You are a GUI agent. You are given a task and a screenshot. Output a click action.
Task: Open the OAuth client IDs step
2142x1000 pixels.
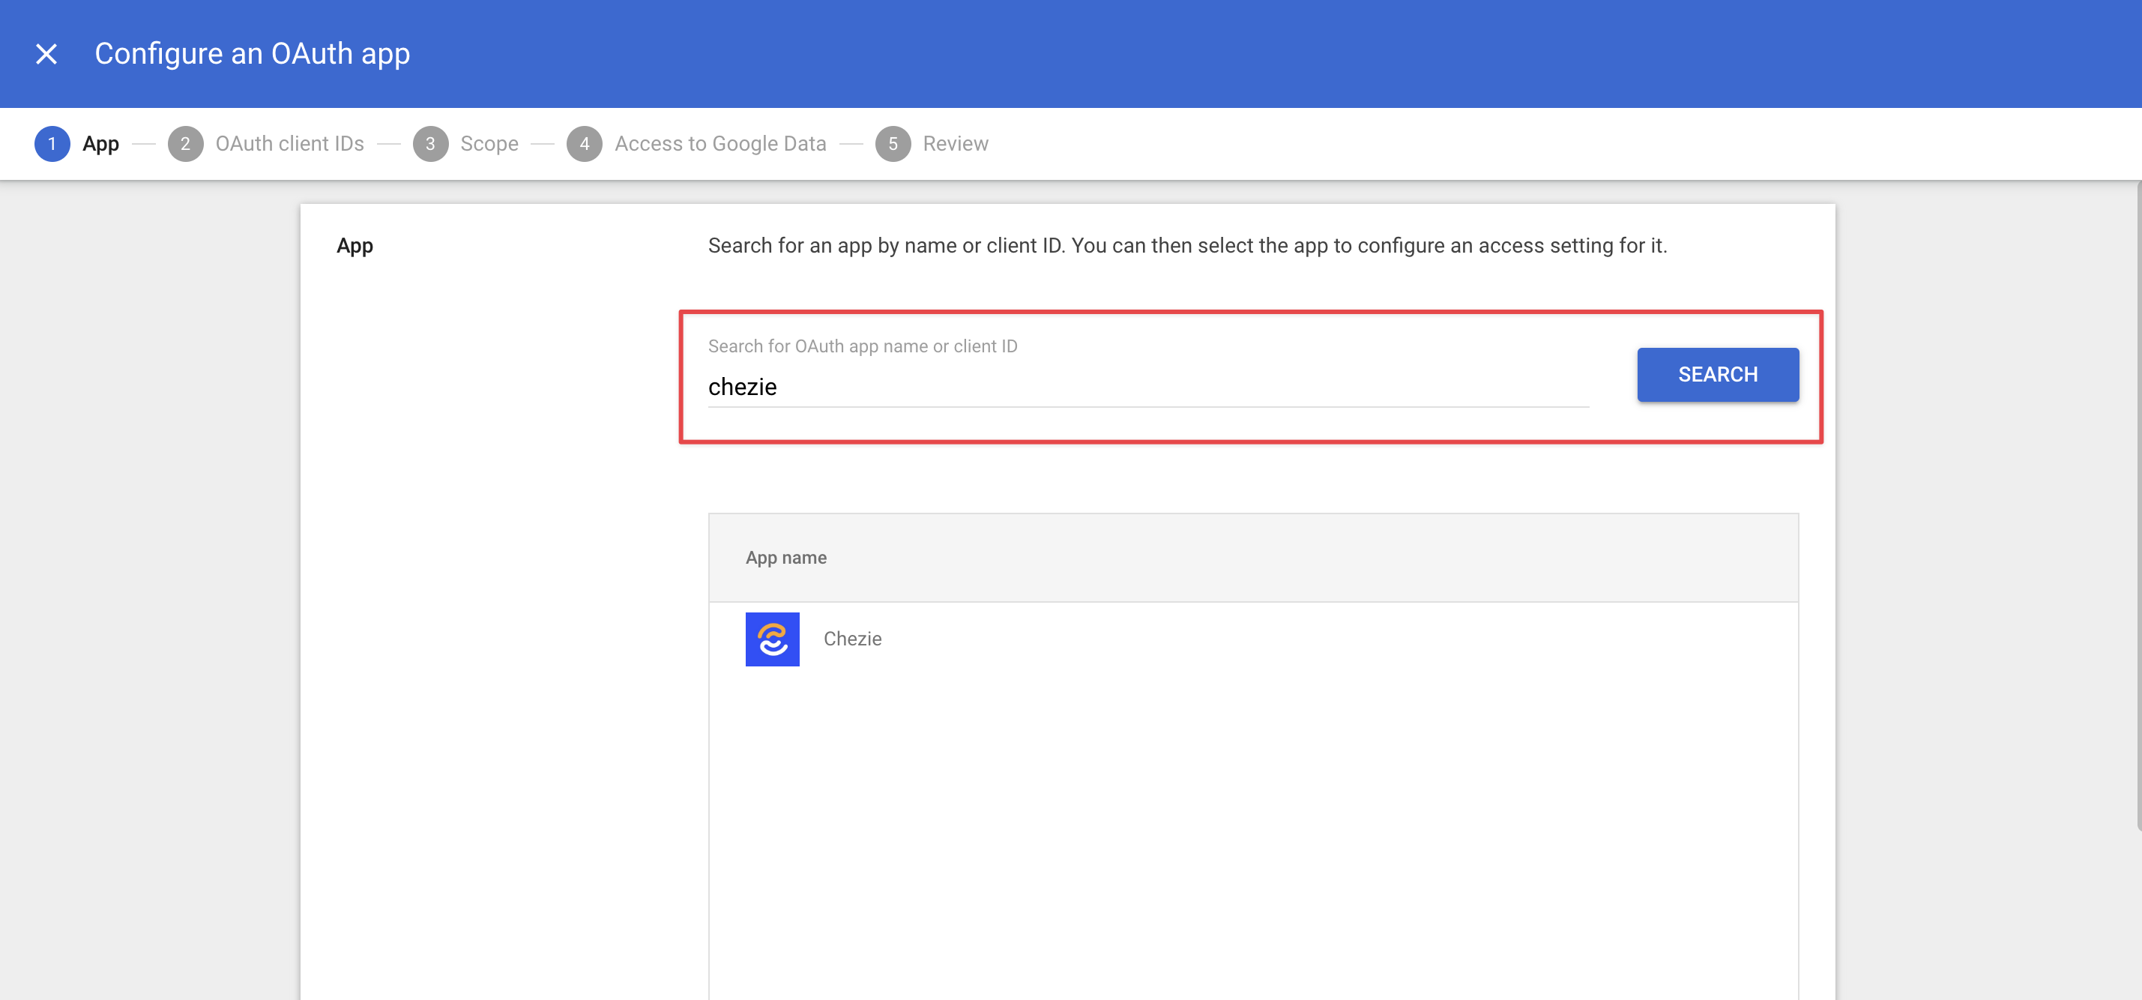coord(289,144)
